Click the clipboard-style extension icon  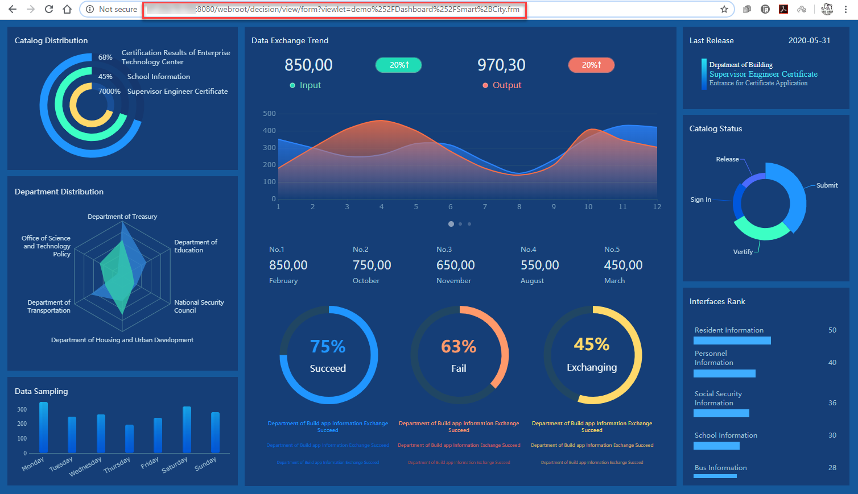click(x=765, y=9)
